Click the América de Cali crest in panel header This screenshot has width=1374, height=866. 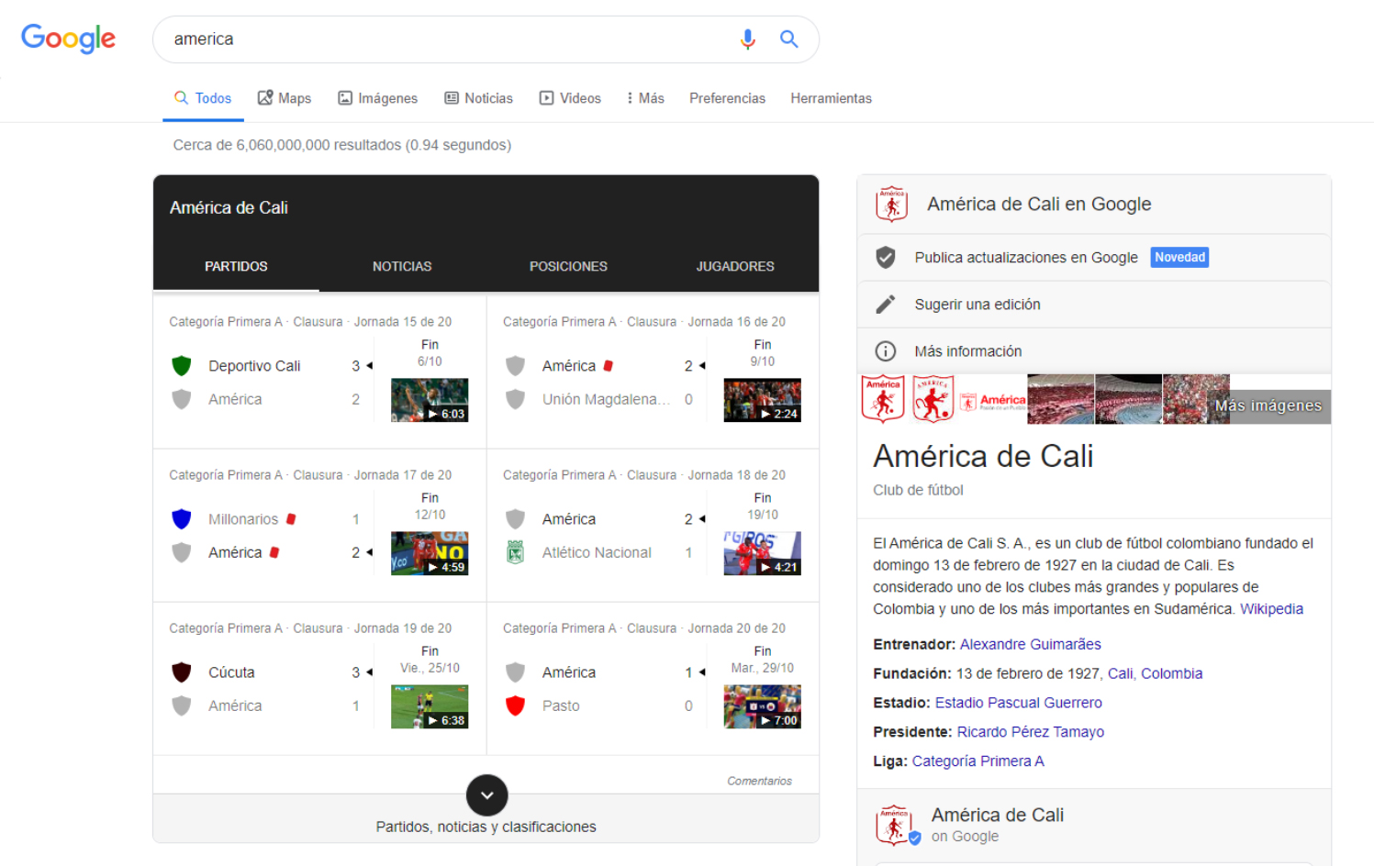coord(891,204)
